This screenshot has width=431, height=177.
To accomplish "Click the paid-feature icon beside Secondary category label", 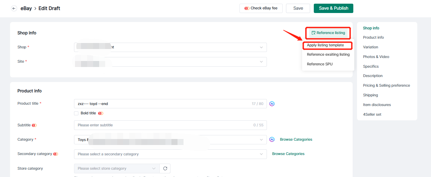I will [56, 154].
